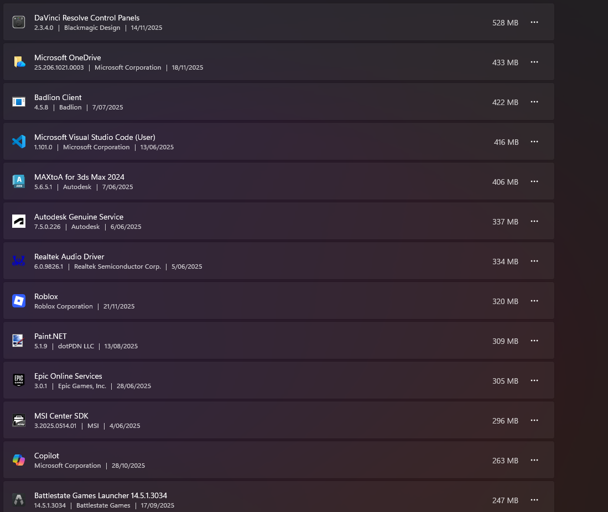Click the Roblox app icon
The width and height of the screenshot is (608, 512).
tap(19, 301)
